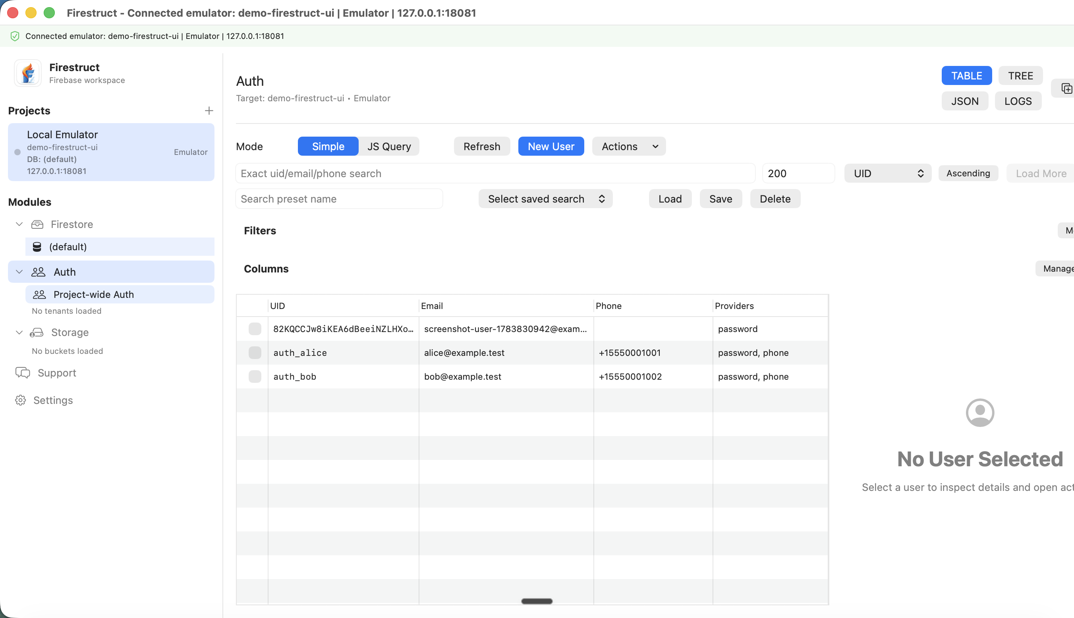This screenshot has width=1074, height=618.
Task: Click the Filters section heading
Action: 260,230
